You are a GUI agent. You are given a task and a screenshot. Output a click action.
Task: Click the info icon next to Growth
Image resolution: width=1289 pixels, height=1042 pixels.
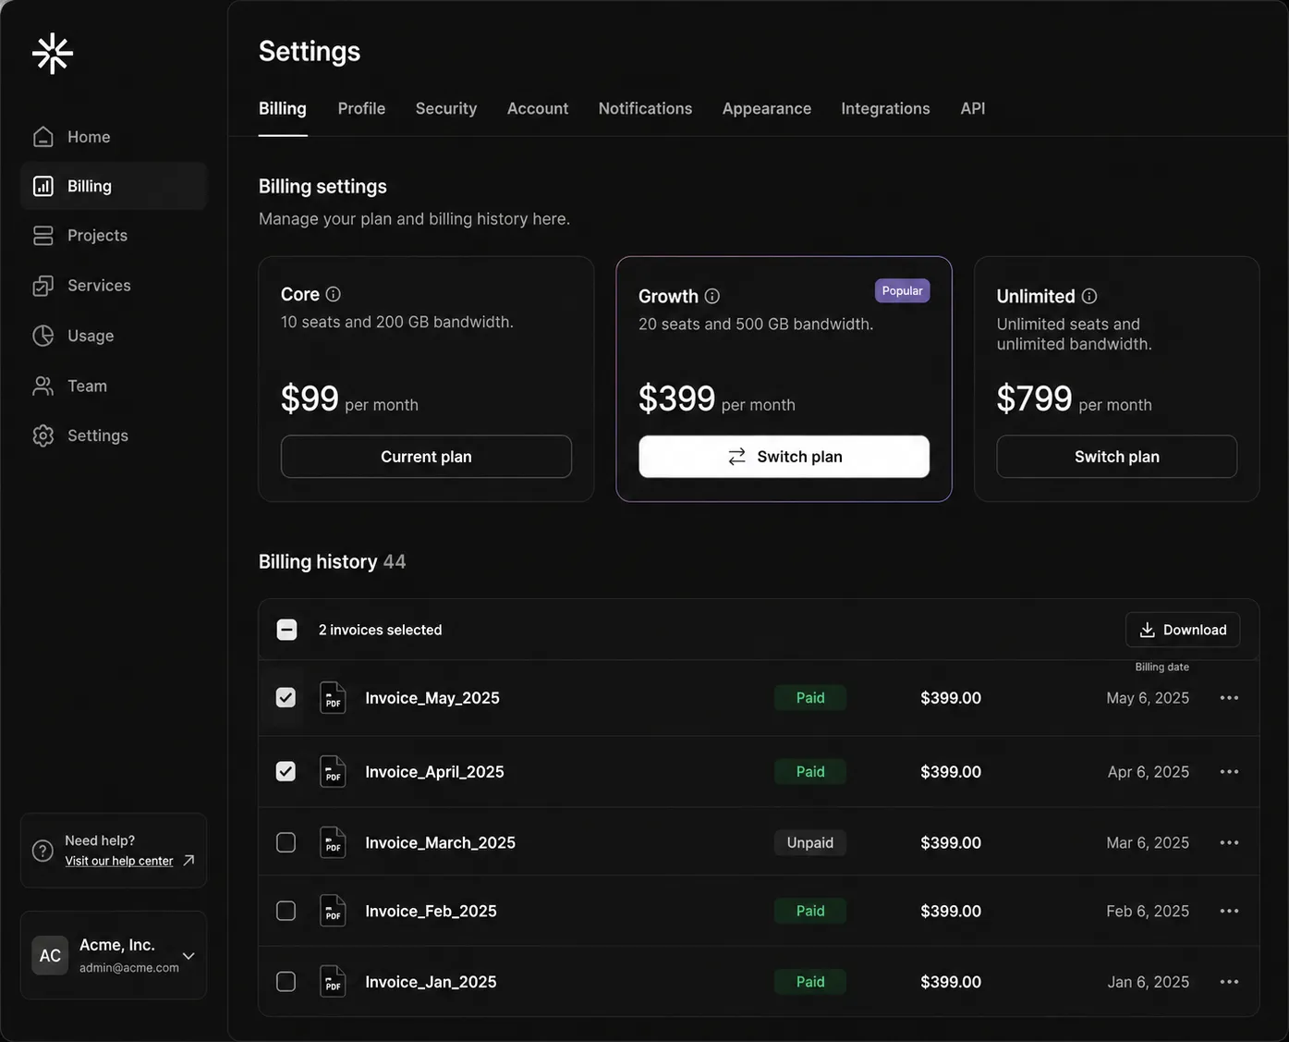(x=712, y=296)
